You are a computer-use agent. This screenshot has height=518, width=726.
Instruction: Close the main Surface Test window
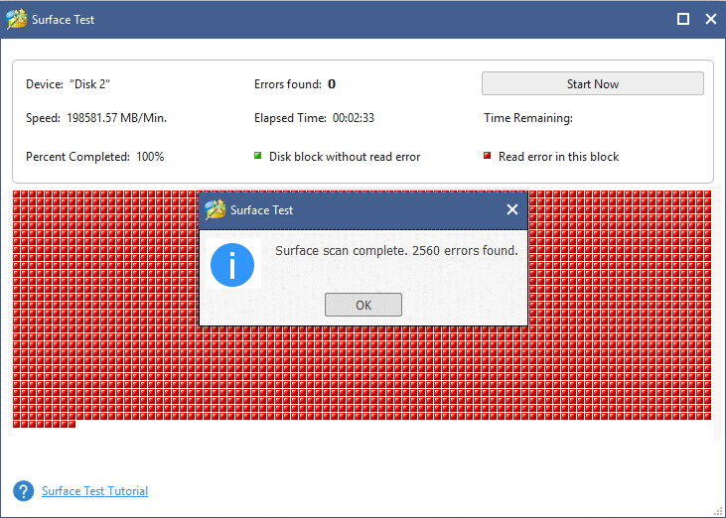pyautogui.click(x=710, y=19)
